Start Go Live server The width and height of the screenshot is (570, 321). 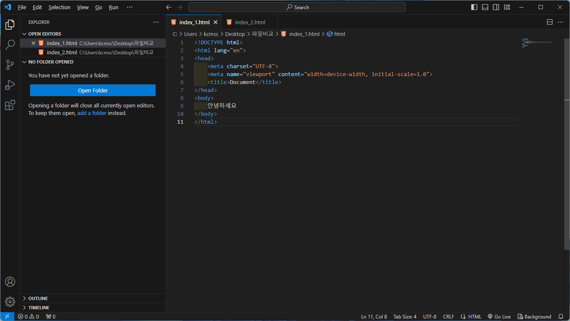[499, 316]
